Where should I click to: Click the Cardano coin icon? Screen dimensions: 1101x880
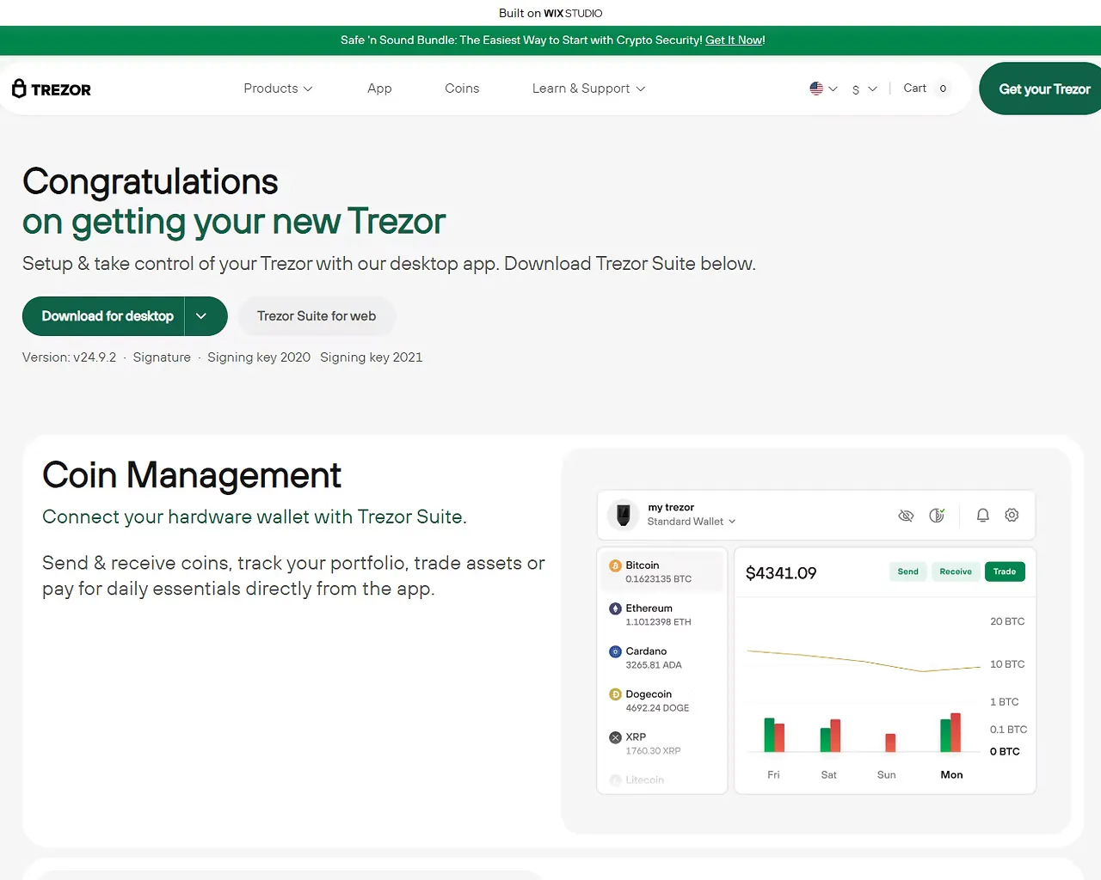615,651
